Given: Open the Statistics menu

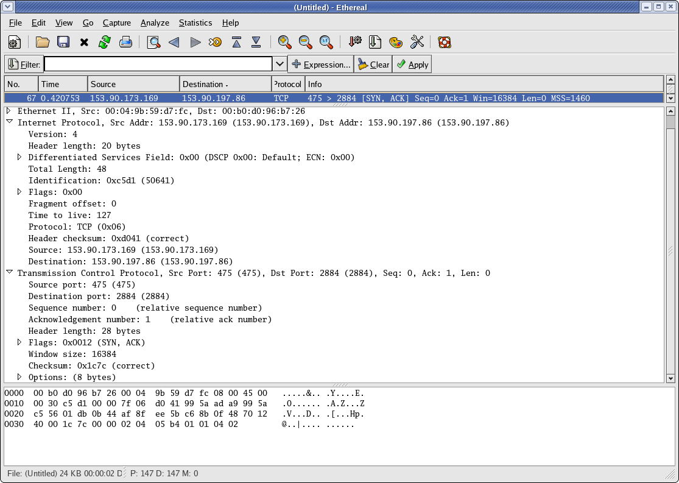Looking at the screenshot, I should (195, 23).
